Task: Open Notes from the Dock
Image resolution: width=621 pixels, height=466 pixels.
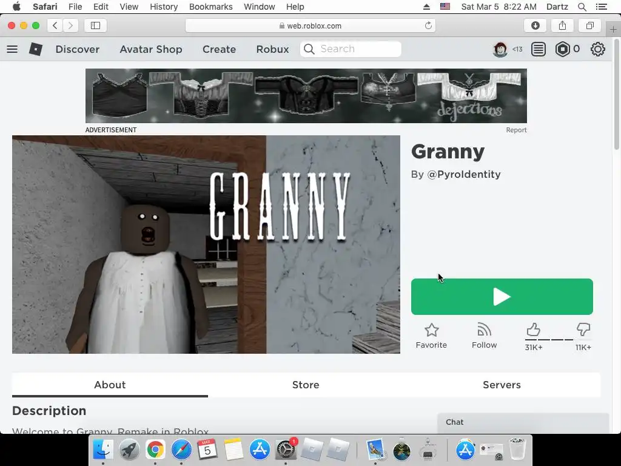Action: [233, 450]
